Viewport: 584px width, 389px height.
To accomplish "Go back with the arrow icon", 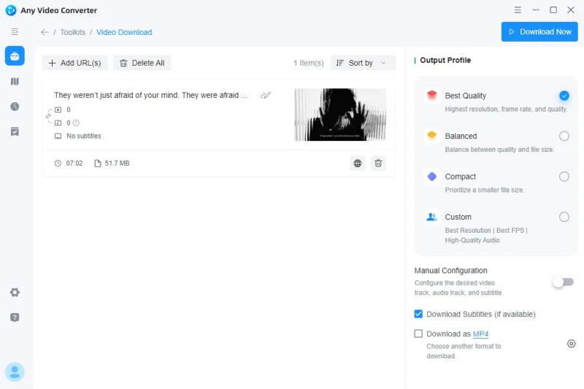I will [x=45, y=32].
